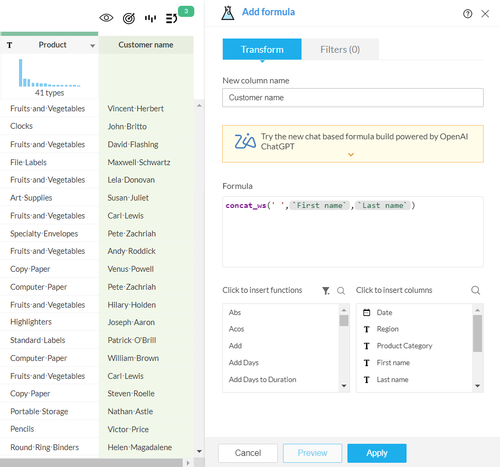Screen dimensions: 500x467
Task: Click the Zia assistant icon
Action: pos(245,141)
